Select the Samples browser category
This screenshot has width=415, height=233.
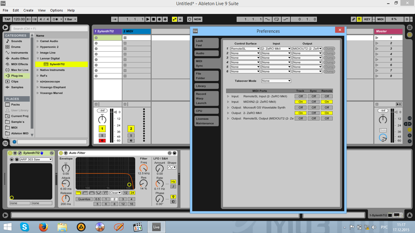tap(17, 87)
